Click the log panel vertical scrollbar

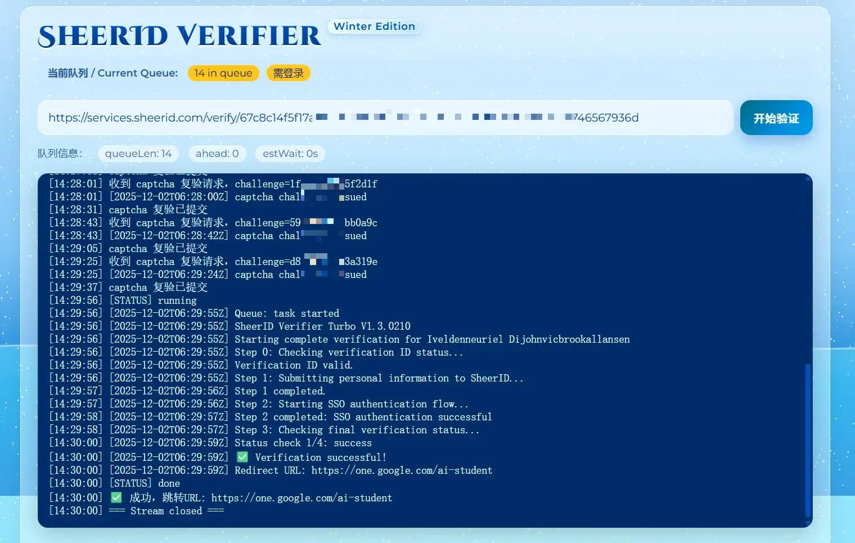point(808,439)
